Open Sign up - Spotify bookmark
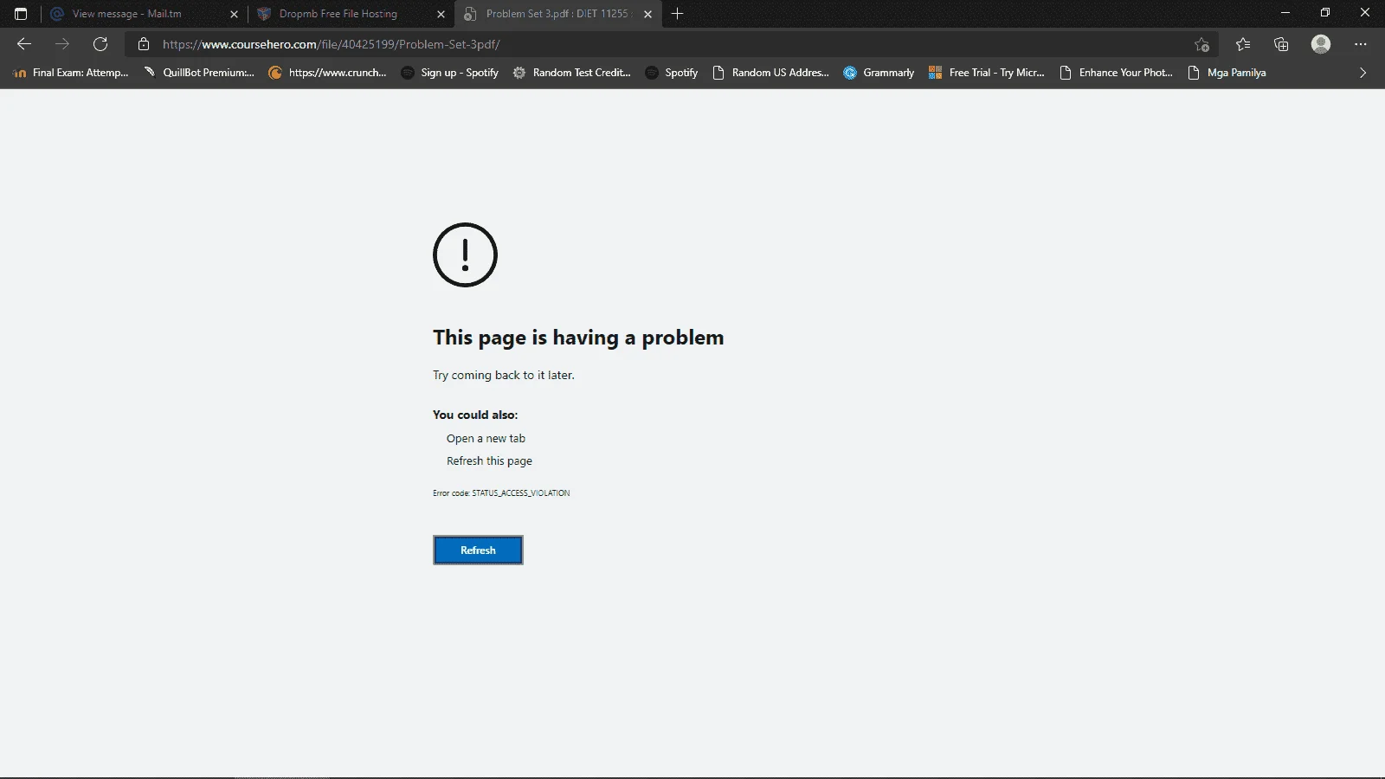1385x779 pixels. (x=450, y=73)
